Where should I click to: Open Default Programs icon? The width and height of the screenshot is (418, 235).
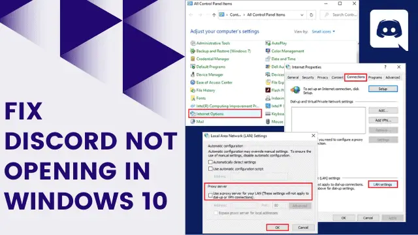click(193, 67)
